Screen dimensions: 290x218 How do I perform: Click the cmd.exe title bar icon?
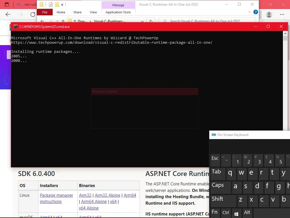(x=16, y=27)
